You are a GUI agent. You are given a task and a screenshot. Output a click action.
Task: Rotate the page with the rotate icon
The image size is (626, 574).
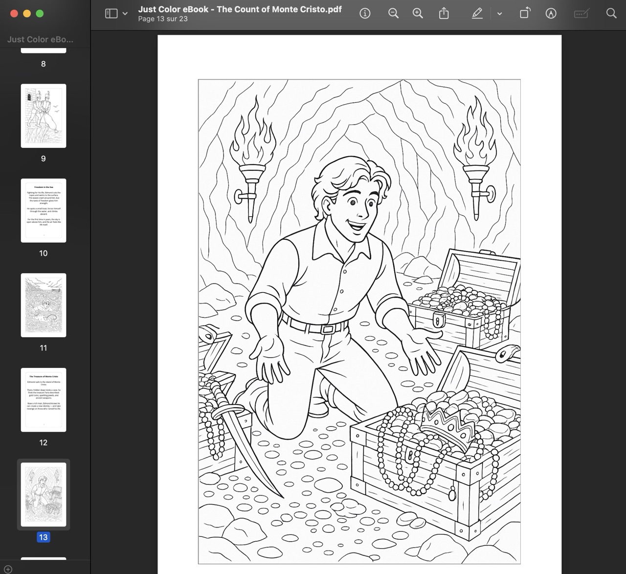tap(524, 14)
